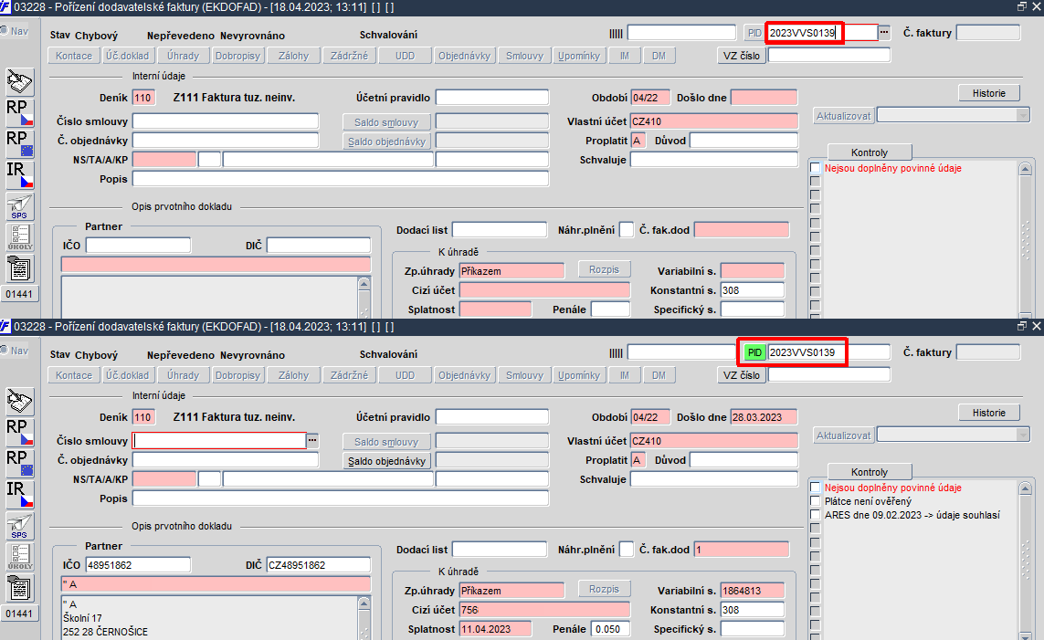1044x640 pixels.
Task: Toggle Náhr.plnění checkbox in upper window
Action: pyautogui.click(x=626, y=229)
